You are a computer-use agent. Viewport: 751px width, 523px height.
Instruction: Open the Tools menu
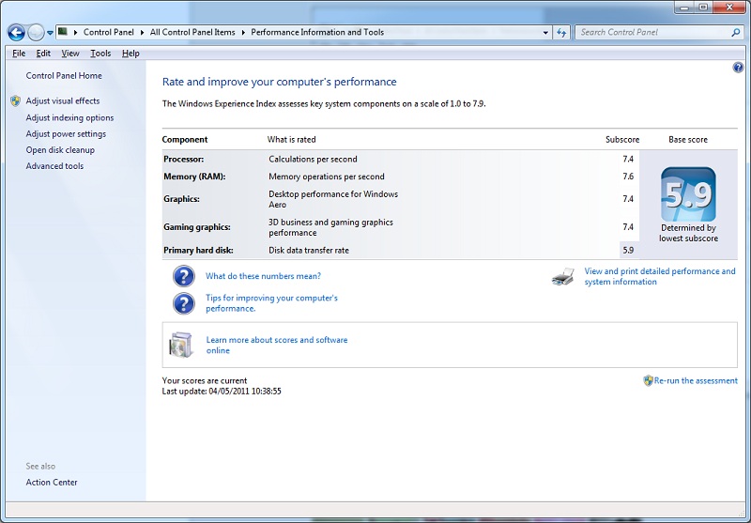pyautogui.click(x=100, y=54)
